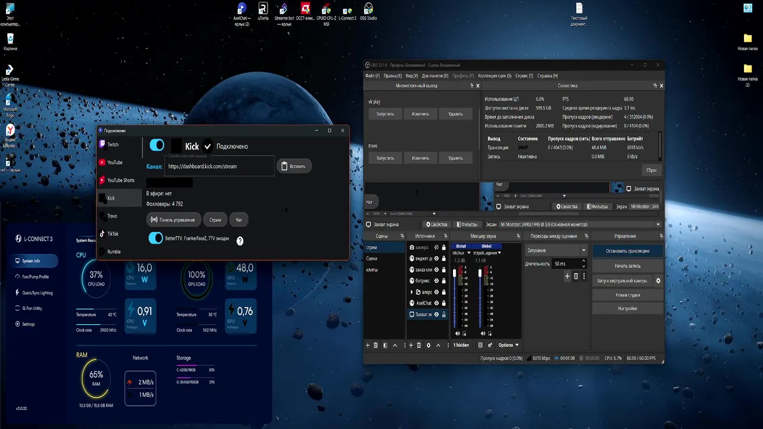Remove selected source with Sources trash icon
The width and height of the screenshot is (763, 429).
(418, 345)
